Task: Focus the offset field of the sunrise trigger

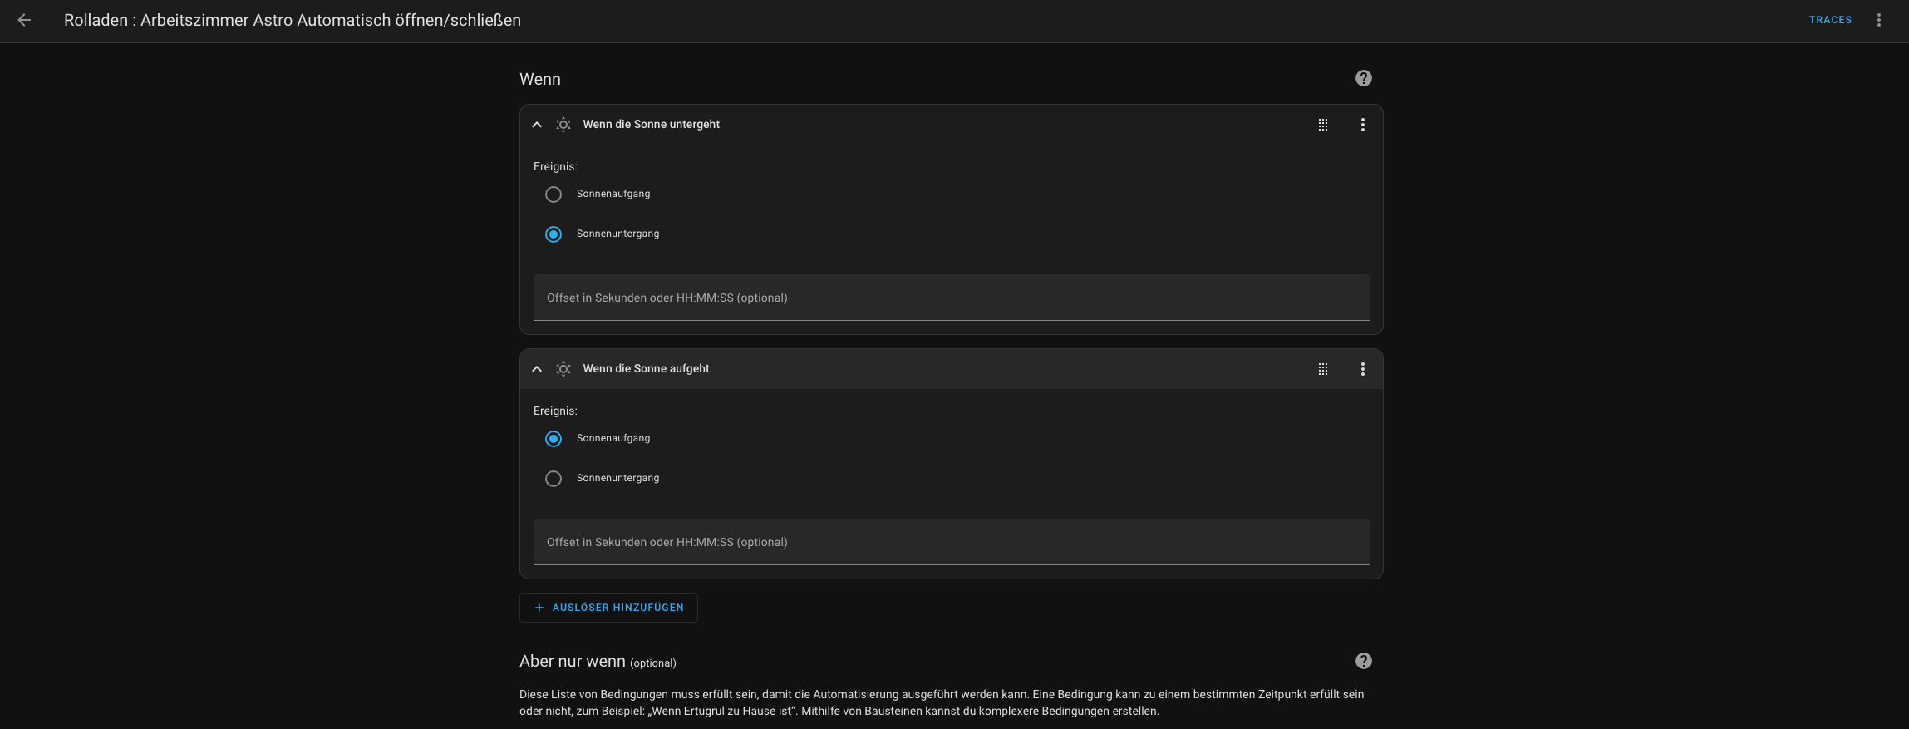Action: pos(951,542)
